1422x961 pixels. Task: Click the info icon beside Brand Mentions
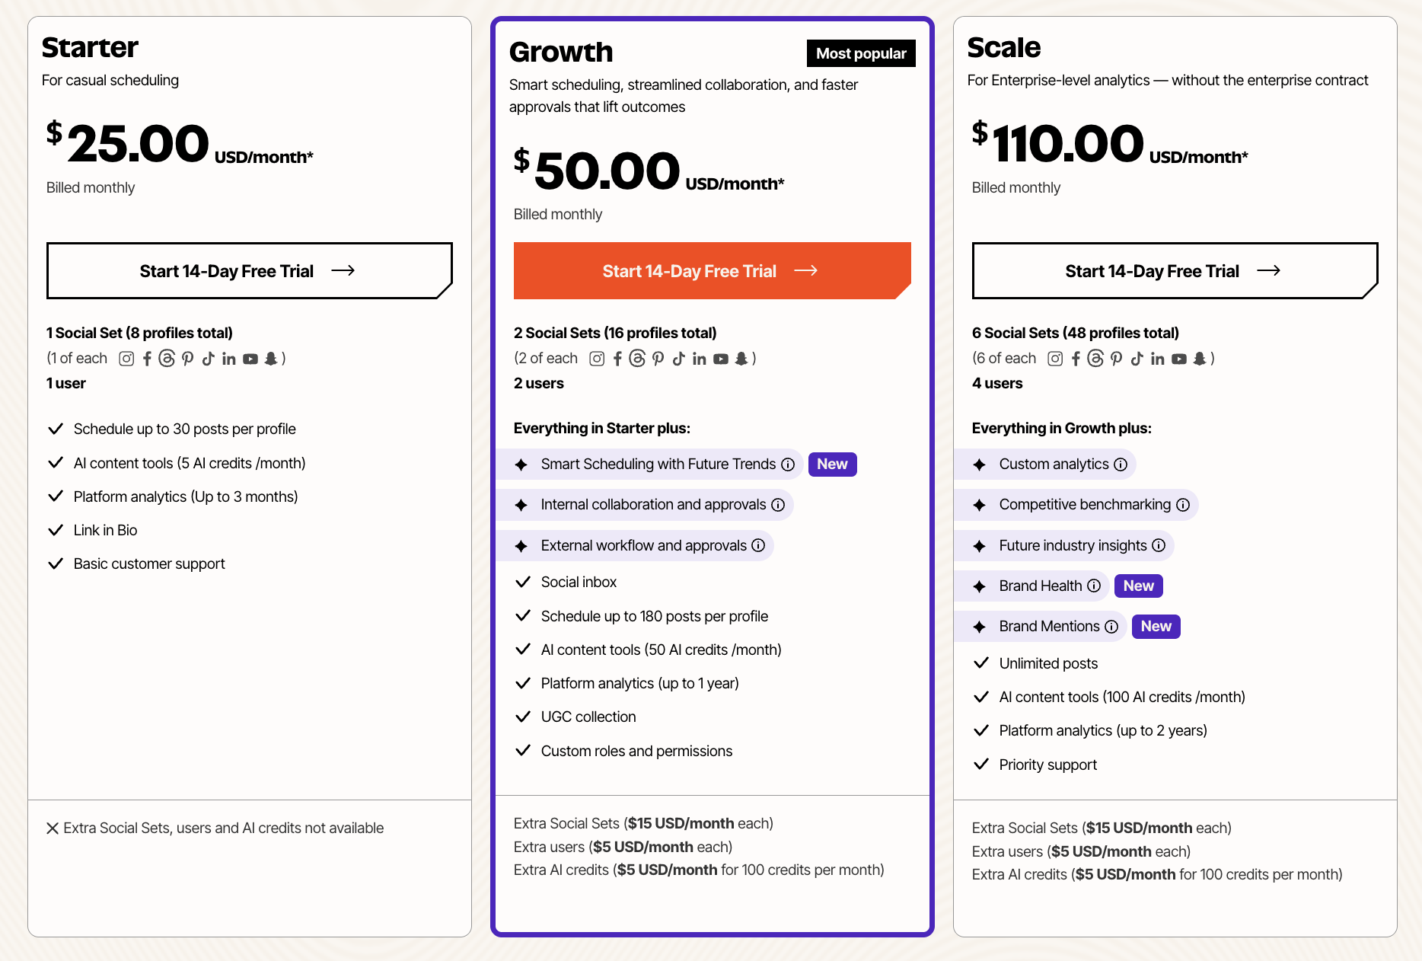pyautogui.click(x=1111, y=626)
